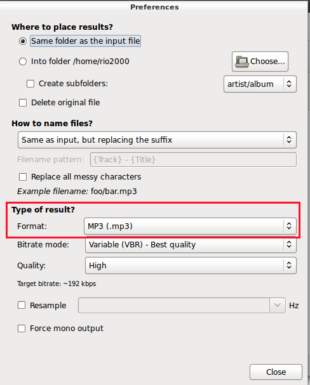Click the Resample frequency text field
The height and width of the screenshot is (385, 310).
pyautogui.click(x=174, y=306)
